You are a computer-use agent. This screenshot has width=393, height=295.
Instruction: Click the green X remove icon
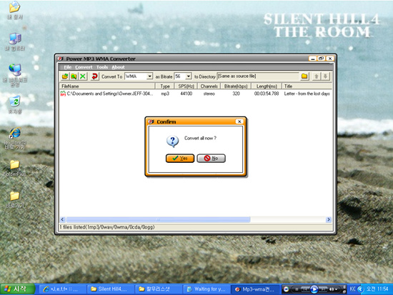coord(83,76)
